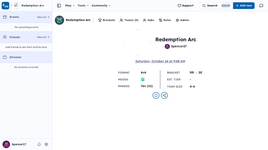Viewport: 268px width, 150px height.
Task: Click the Add new button
Action: tap(244, 6)
